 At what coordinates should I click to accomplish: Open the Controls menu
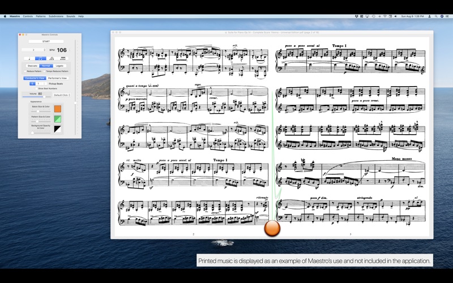tap(28, 16)
